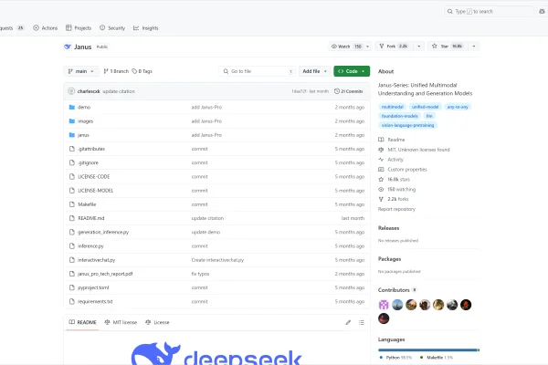Open the README.md file
Screen dimensions: 548x365
90,218
